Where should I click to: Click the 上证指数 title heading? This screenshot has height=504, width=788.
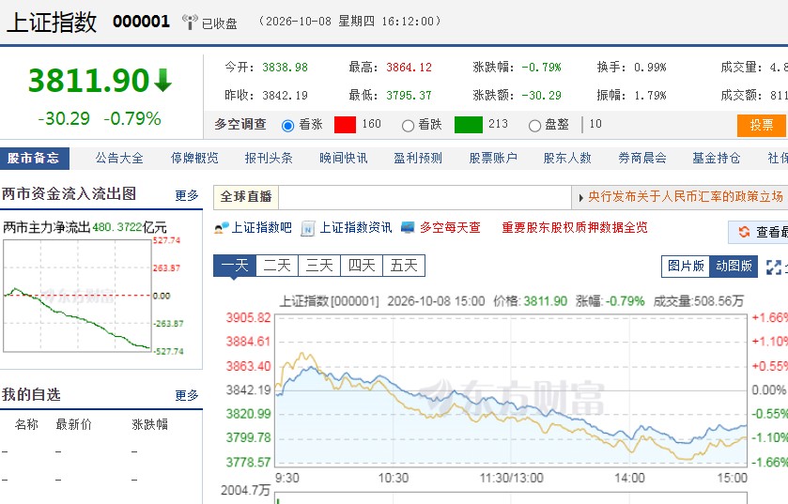tap(52, 23)
